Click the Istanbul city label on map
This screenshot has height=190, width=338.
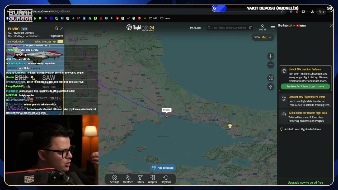click(213, 120)
